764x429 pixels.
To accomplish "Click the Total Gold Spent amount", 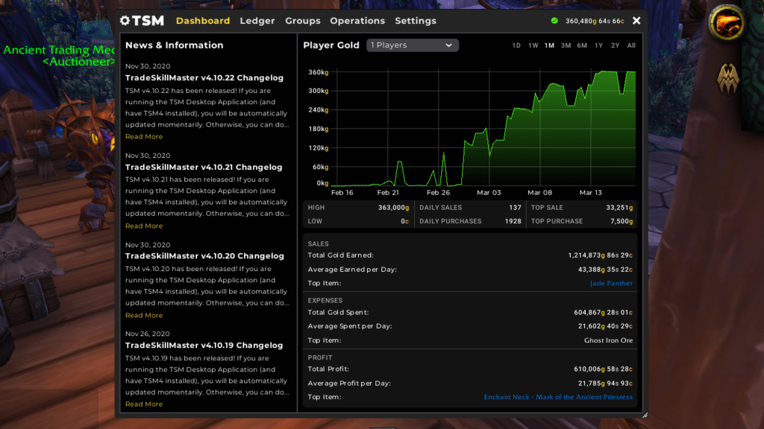I will pyautogui.click(x=603, y=313).
